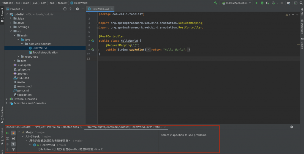This screenshot has width=304, height=154.
Task: Open the TodolistApplication run configuration dropdown
Action: pyautogui.click(x=236, y=3)
